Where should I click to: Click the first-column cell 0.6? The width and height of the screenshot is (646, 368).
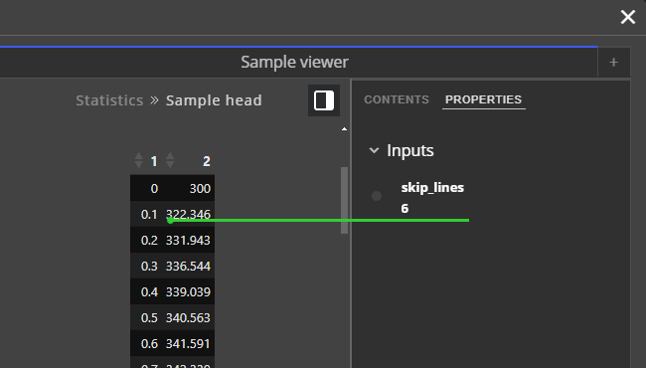[x=147, y=344]
